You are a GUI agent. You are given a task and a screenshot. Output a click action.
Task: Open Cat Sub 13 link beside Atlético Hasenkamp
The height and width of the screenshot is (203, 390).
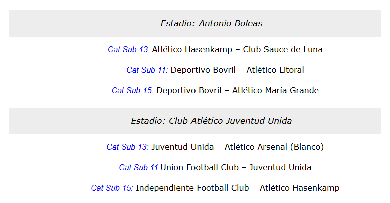(129, 50)
